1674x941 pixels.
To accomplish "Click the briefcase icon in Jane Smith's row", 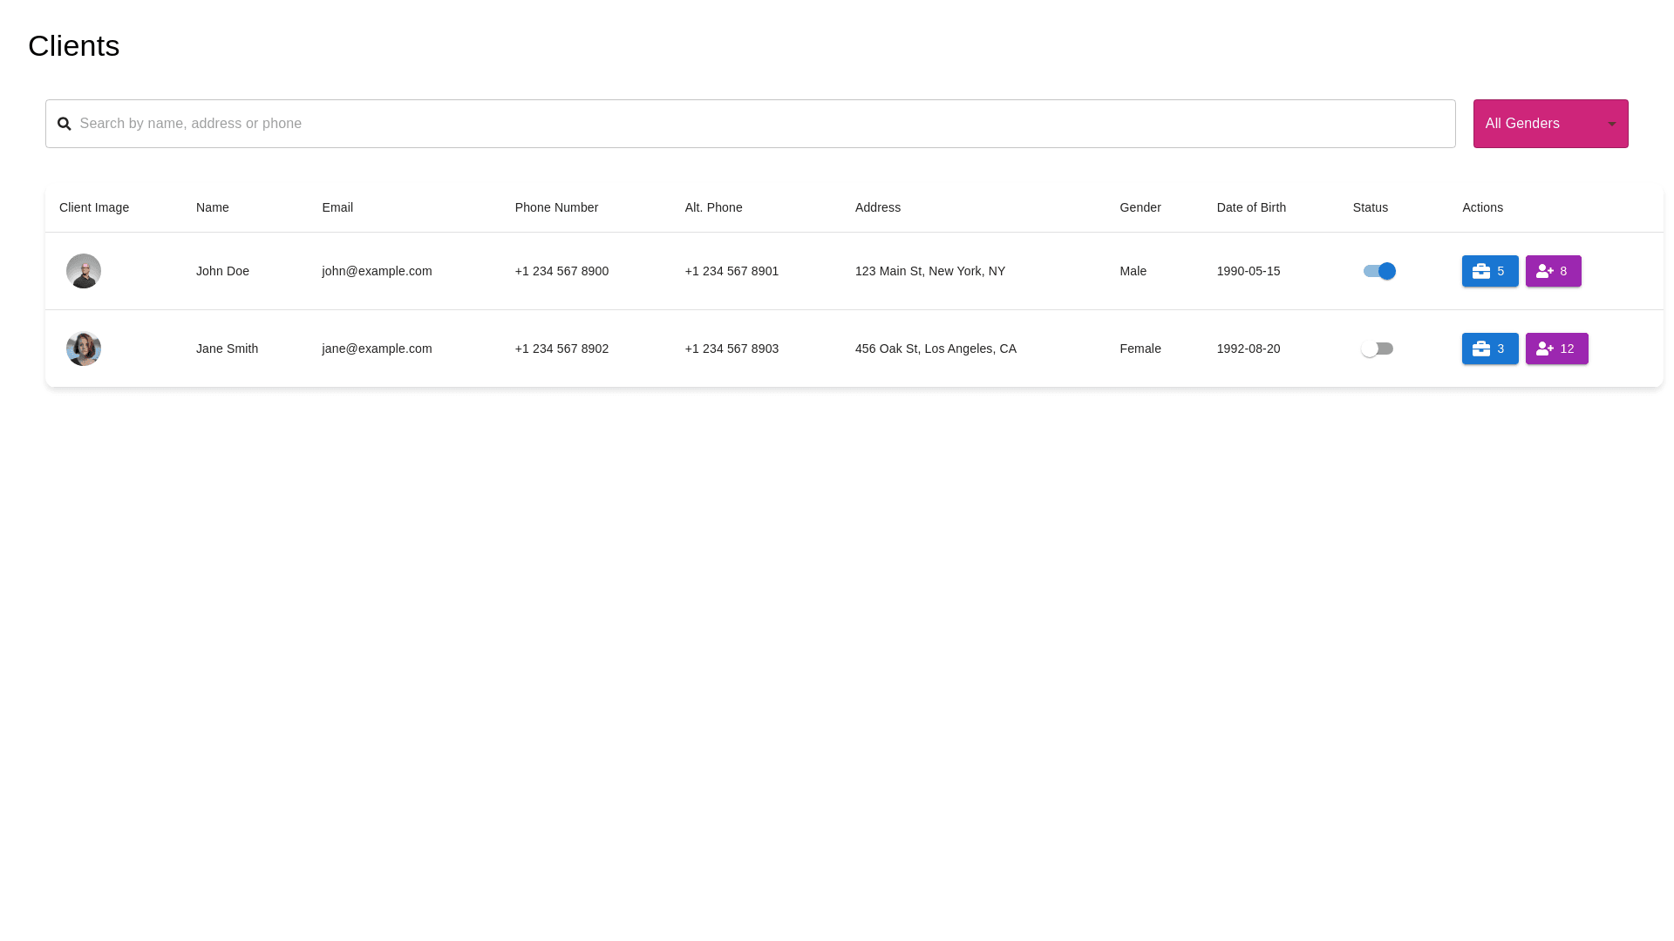I will [x=1480, y=349].
